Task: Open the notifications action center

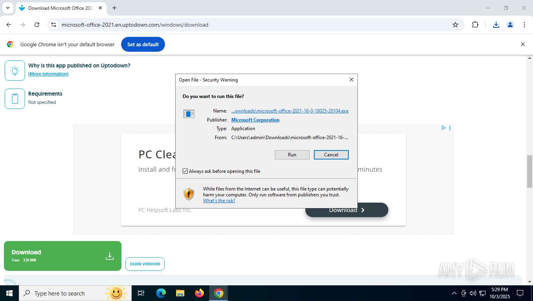Action: (x=520, y=293)
